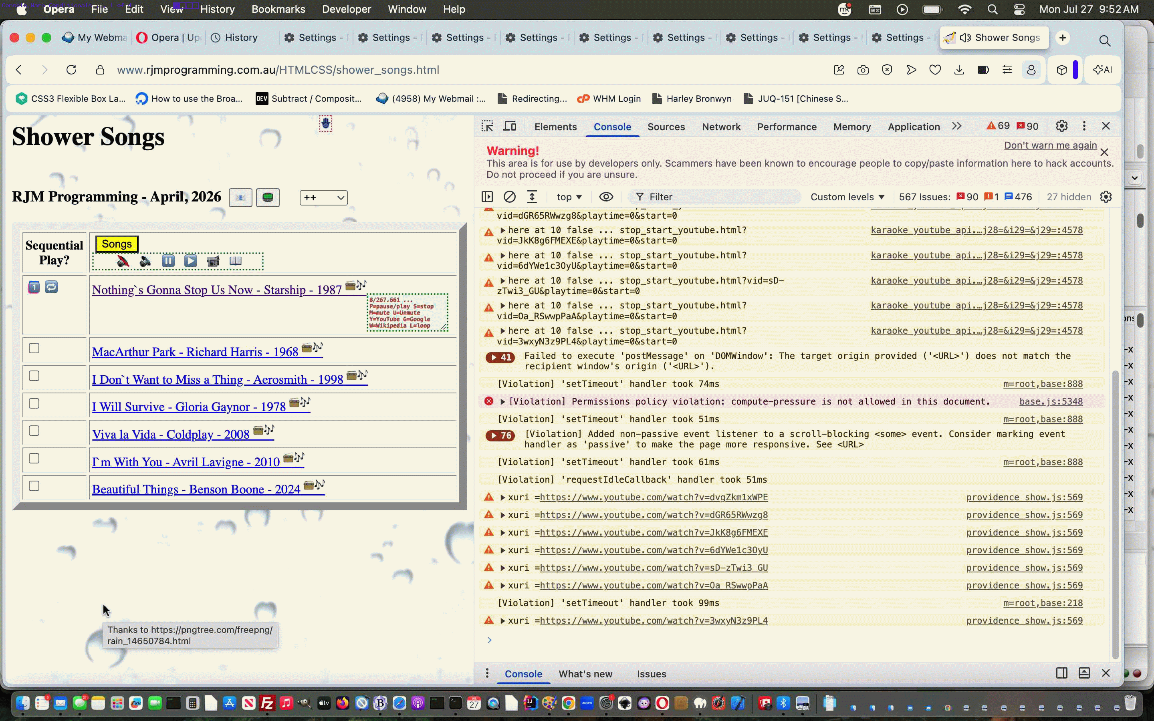The width and height of the screenshot is (1154, 721).
Task: Expand the 76 non-passive listener violations group
Action: (x=500, y=435)
